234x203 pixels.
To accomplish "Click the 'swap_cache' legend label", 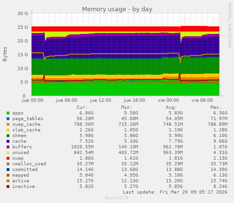I will click(x=26, y=124).
